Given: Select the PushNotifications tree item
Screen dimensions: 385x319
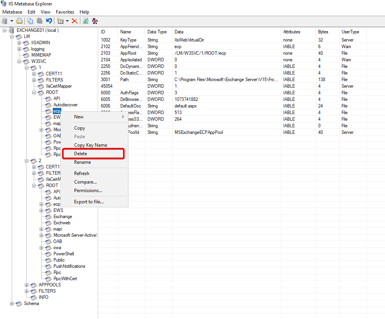Looking at the screenshot, I should pos(69,266).
